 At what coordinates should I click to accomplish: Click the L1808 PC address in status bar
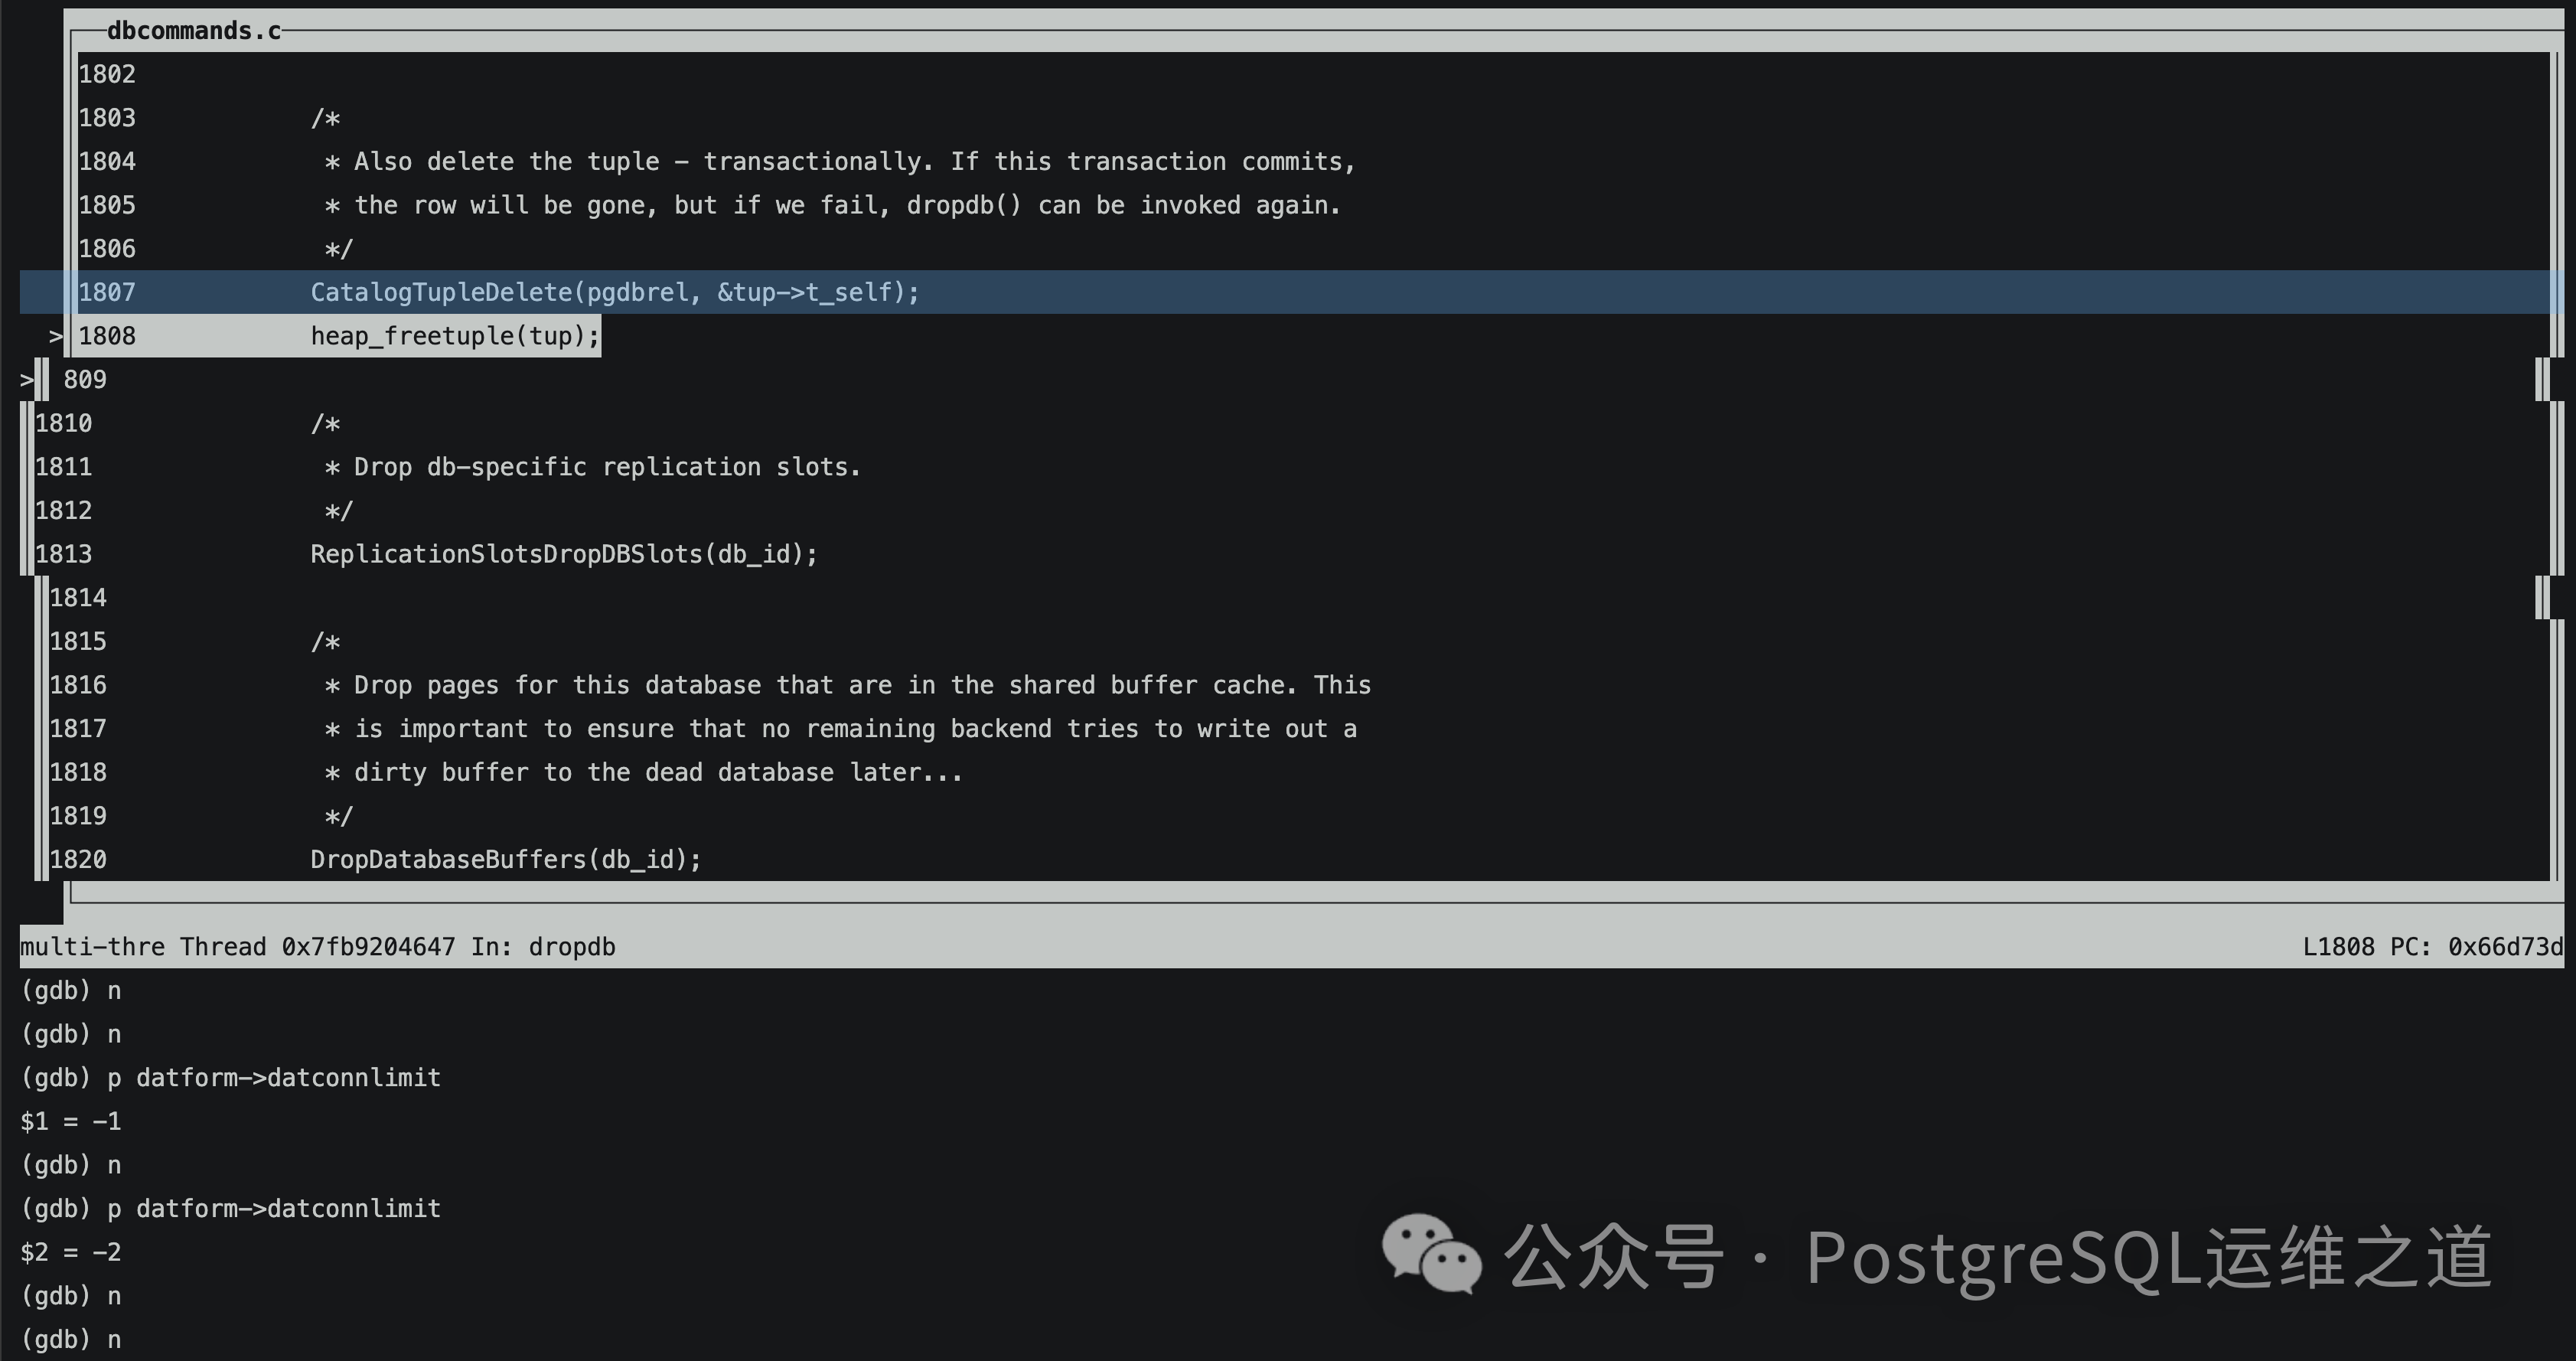2432,947
